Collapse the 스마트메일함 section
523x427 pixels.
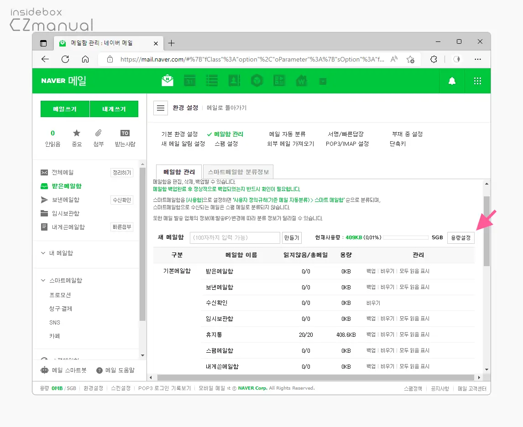(x=43, y=280)
